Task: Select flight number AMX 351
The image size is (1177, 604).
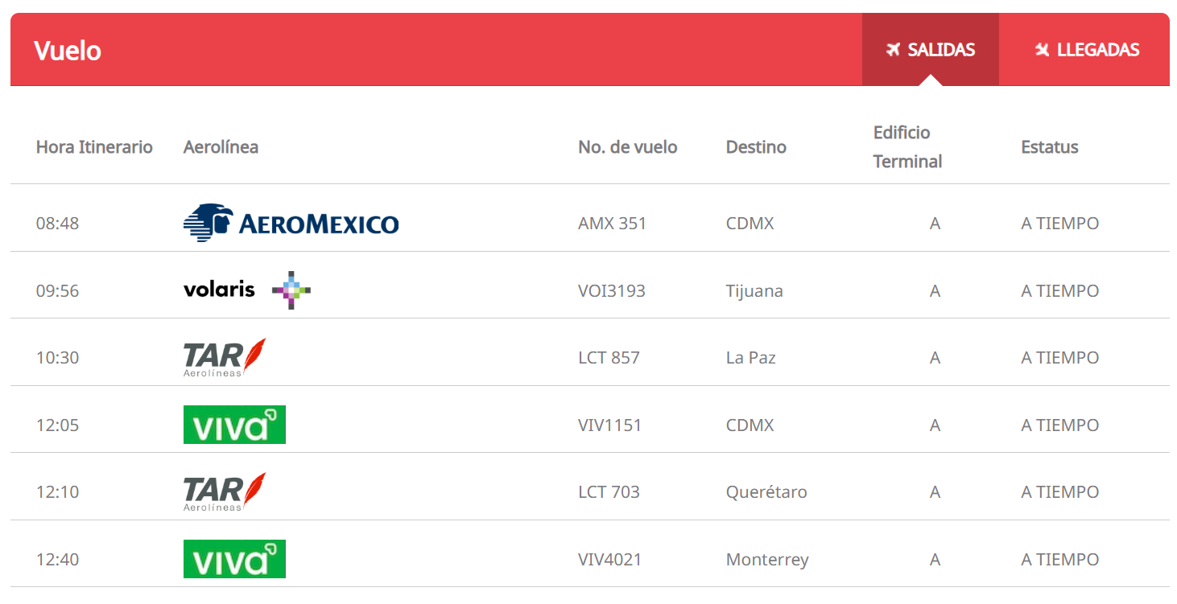Action: pyautogui.click(x=612, y=224)
